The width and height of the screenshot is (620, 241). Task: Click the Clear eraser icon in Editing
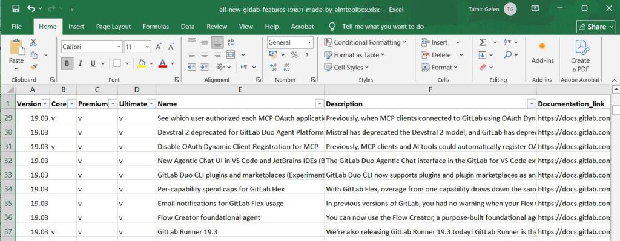click(483, 68)
